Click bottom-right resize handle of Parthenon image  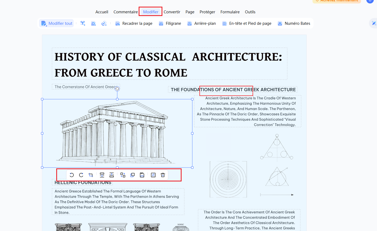pos(192,168)
